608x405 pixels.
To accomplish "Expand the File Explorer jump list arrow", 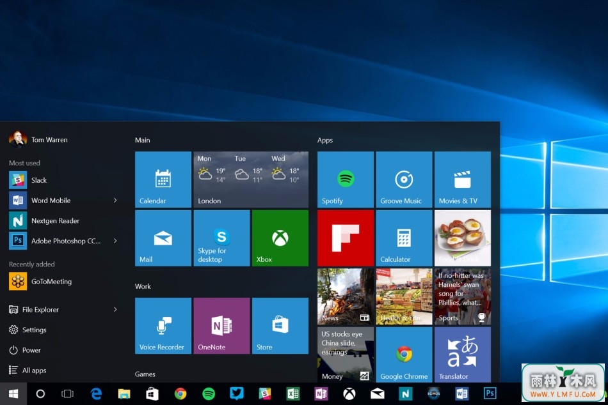I will click(x=115, y=309).
